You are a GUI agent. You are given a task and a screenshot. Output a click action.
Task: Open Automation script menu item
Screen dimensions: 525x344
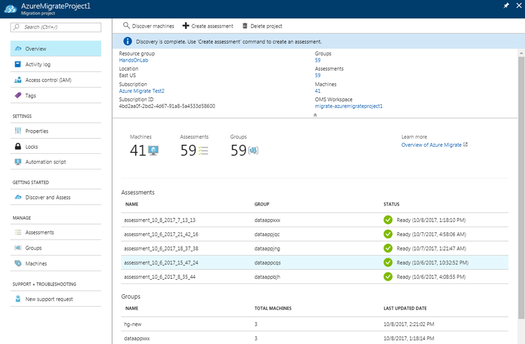pos(56,162)
